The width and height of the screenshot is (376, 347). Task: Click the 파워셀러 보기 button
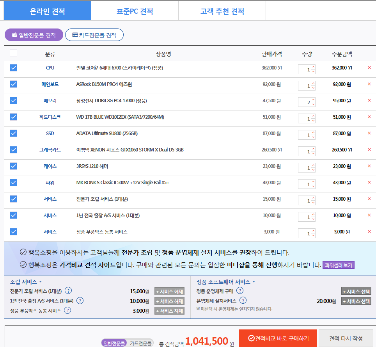[x=338, y=265]
